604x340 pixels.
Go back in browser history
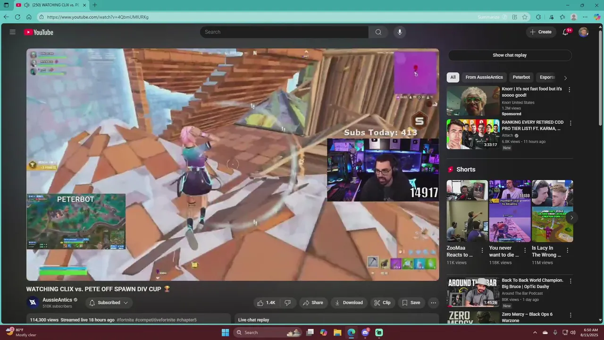[6, 17]
